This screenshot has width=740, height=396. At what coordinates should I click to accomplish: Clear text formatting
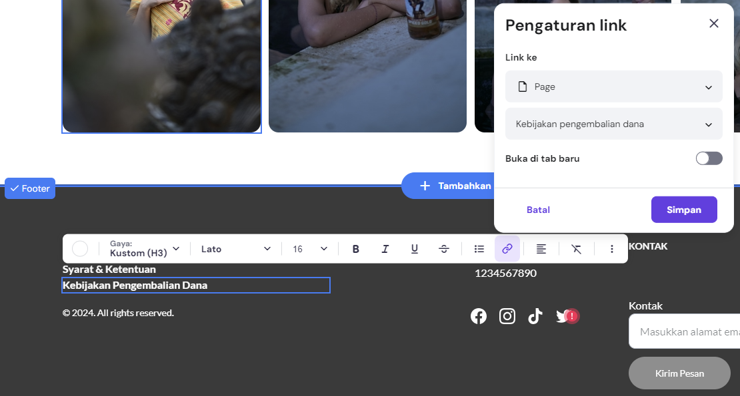[x=576, y=249]
